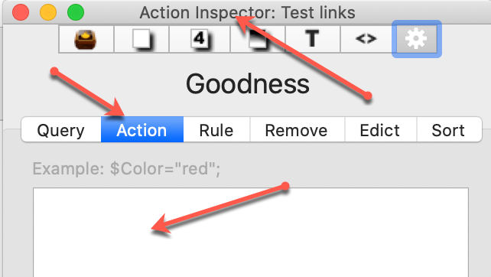Select the document page inspector icon
The height and width of the screenshot is (277, 491).
258,39
